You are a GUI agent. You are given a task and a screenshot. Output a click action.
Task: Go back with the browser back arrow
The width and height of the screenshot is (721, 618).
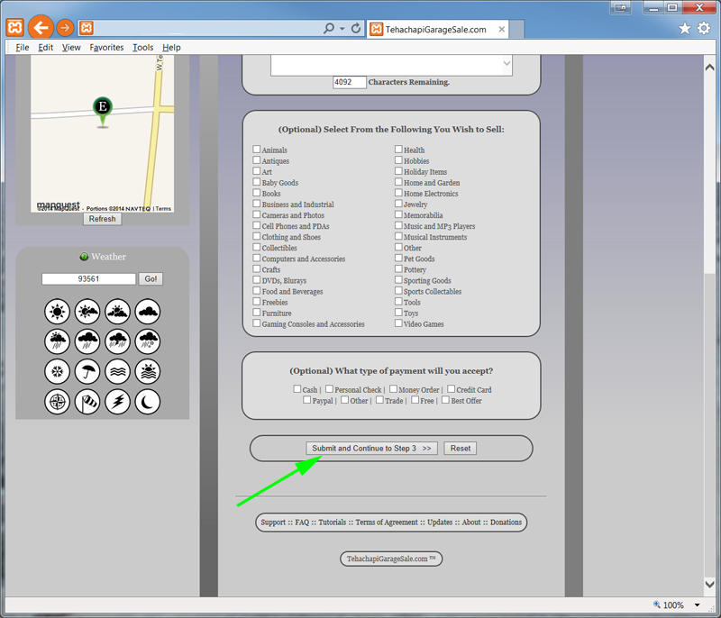[x=41, y=28]
